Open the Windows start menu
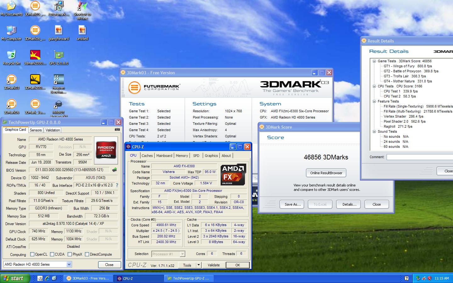This screenshot has width=453, height=283. pos(15,278)
